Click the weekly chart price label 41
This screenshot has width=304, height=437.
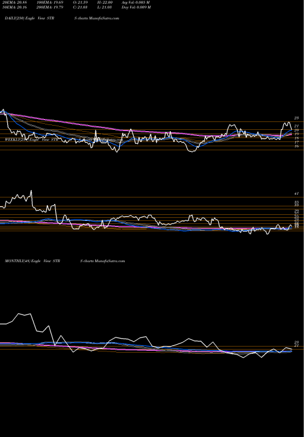click(x=297, y=194)
